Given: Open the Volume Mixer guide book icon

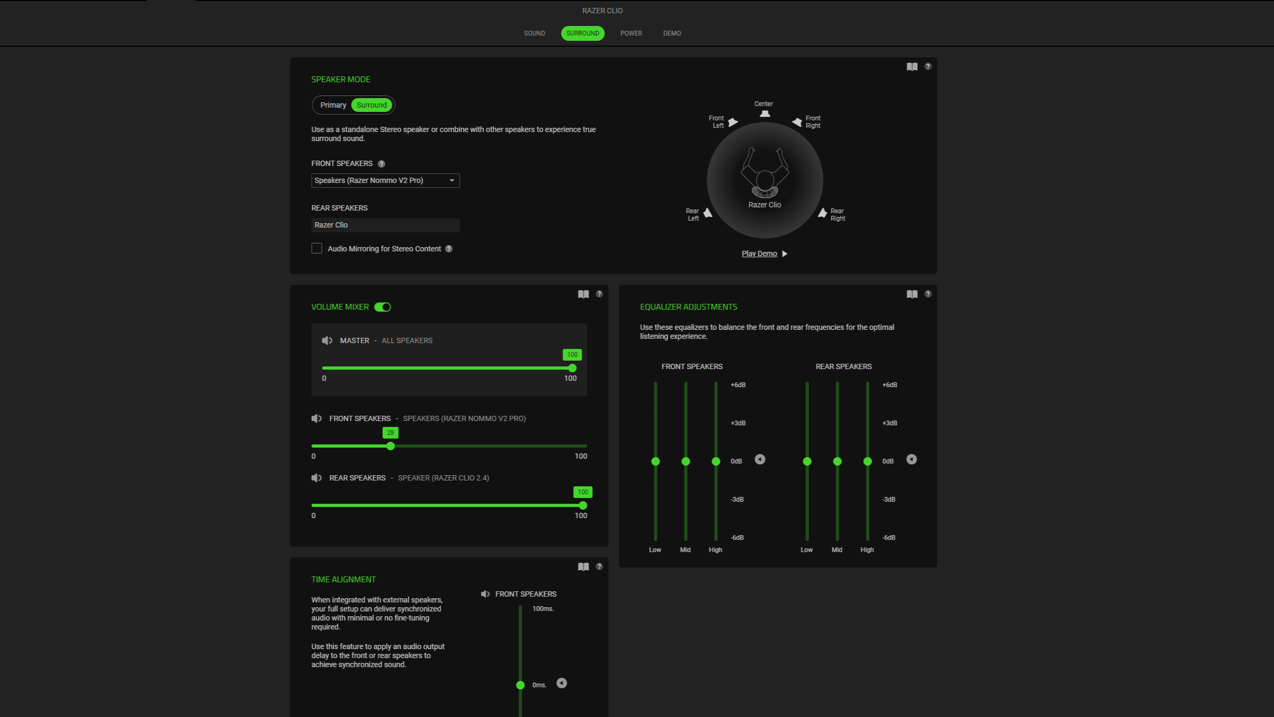Looking at the screenshot, I should 583,294.
